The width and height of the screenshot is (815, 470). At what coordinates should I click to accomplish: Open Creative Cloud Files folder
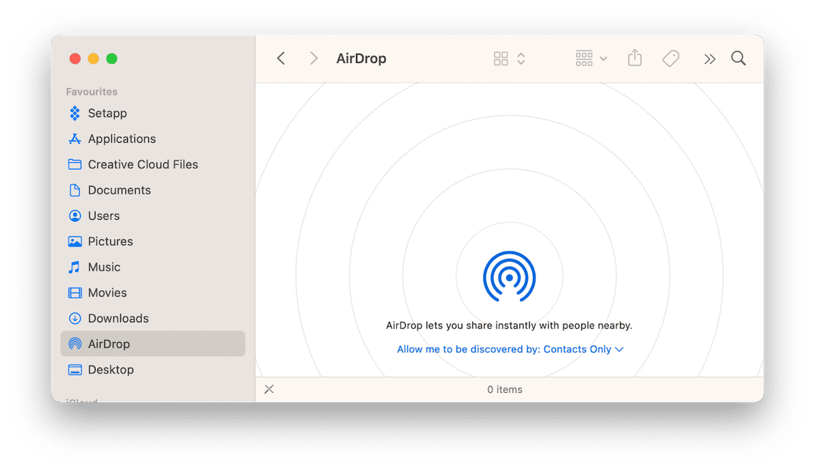142,164
